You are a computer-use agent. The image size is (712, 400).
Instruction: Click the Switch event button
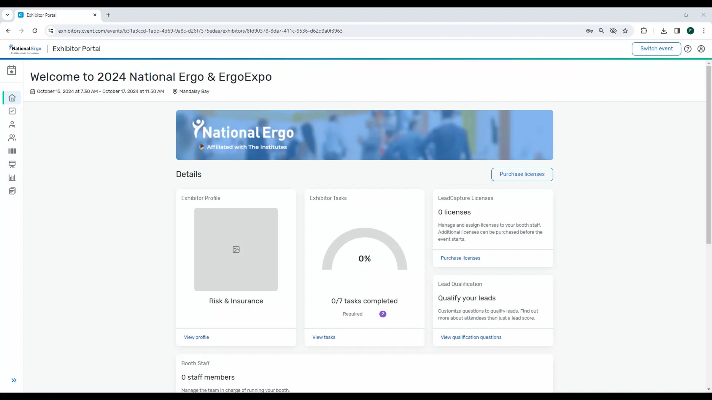[x=656, y=49]
